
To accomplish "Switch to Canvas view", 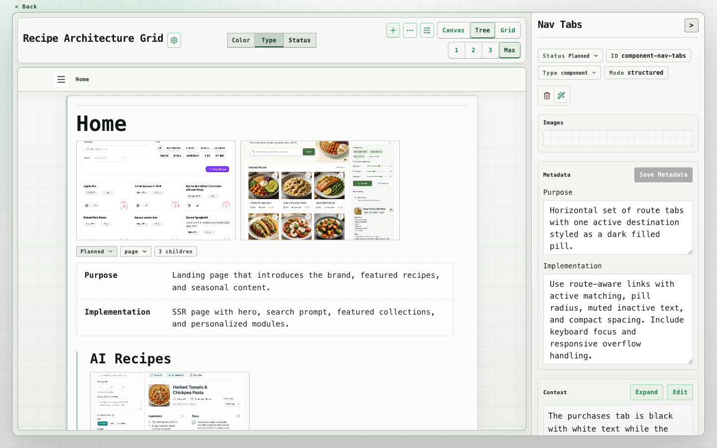I will [454, 30].
